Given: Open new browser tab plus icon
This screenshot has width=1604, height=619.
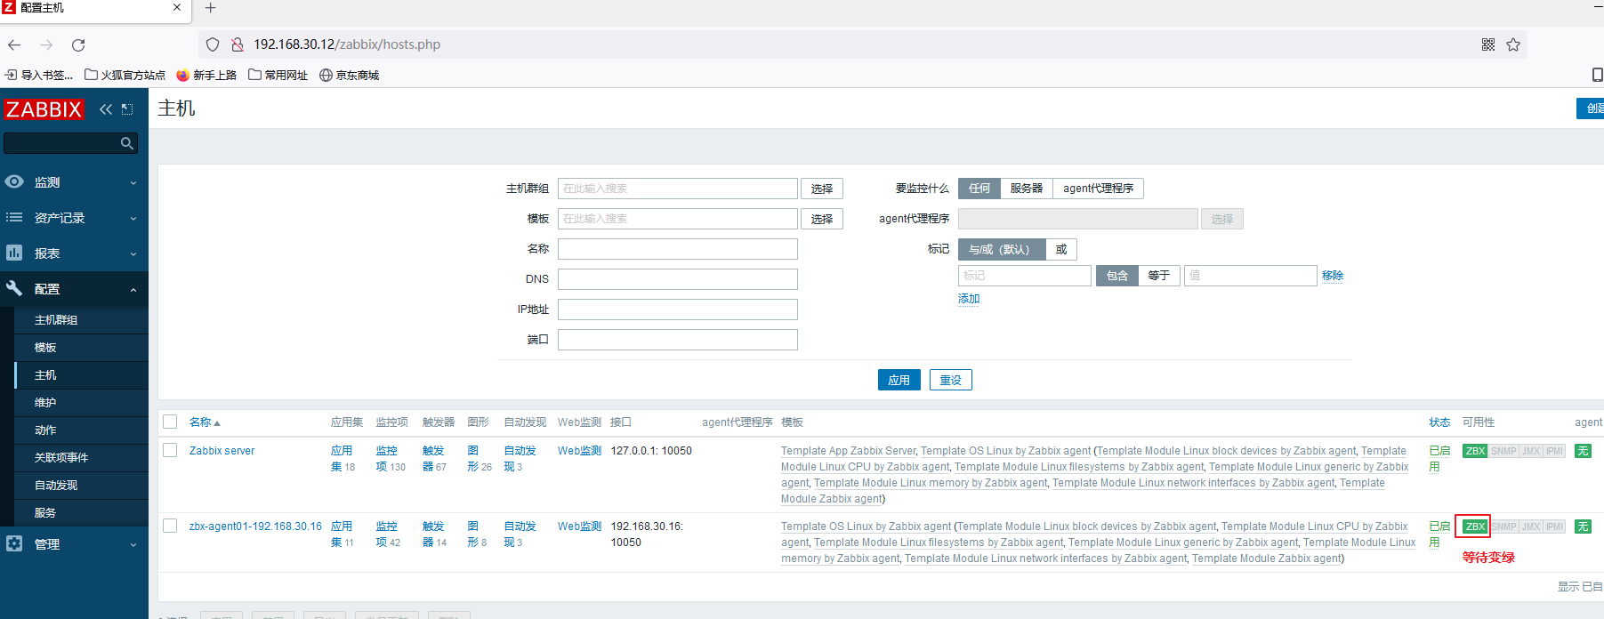Looking at the screenshot, I should click(211, 8).
